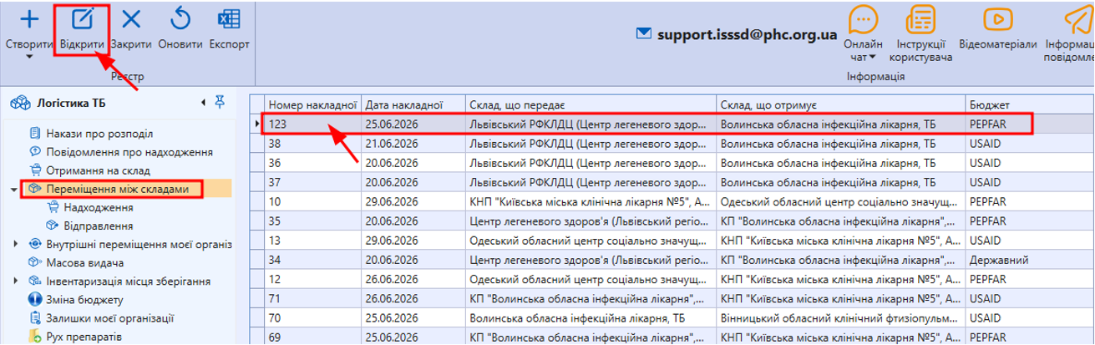1095x345 pixels.
Task: Sort by Дата накладної column header
Action: 414,104
